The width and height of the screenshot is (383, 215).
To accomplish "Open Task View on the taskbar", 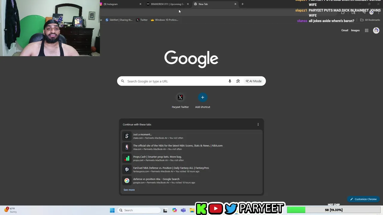I will (x=165, y=210).
